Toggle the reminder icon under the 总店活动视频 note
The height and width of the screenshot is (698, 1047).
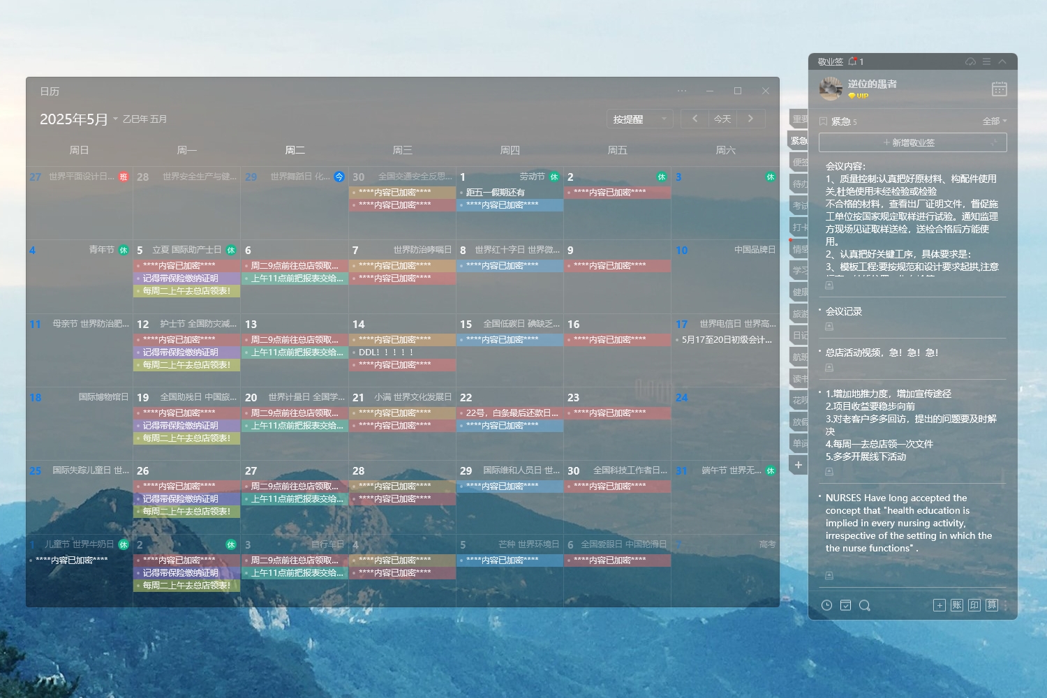pyautogui.click(x=829, y=368)
